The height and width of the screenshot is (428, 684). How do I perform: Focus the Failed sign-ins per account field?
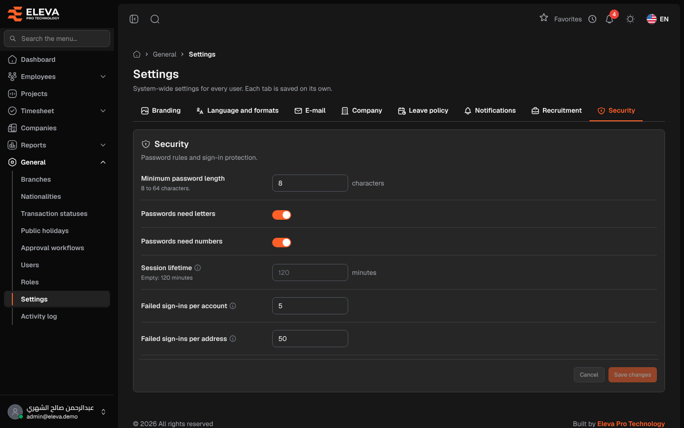coord(310,306)
